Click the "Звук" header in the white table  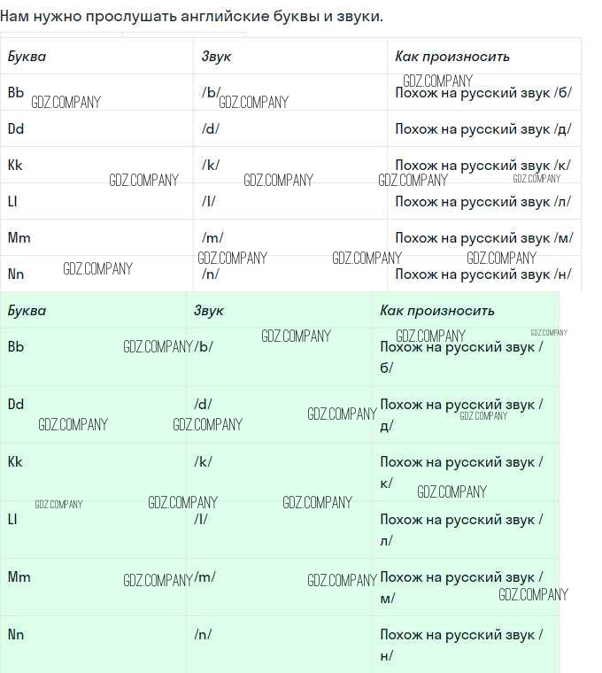[x=216, y=57]
